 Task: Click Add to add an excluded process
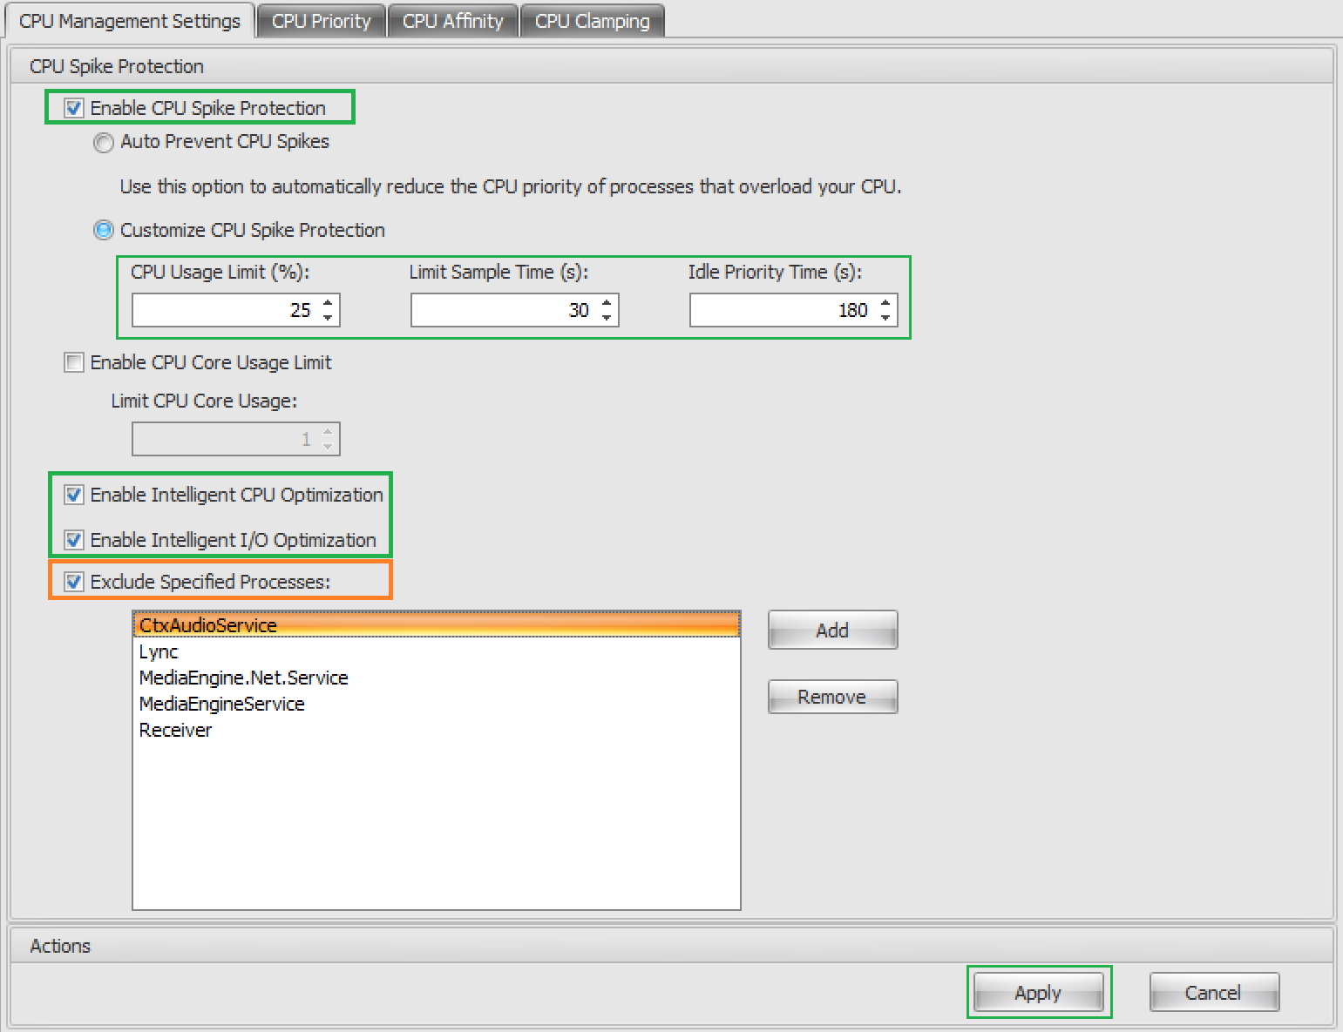coord(832,630)
